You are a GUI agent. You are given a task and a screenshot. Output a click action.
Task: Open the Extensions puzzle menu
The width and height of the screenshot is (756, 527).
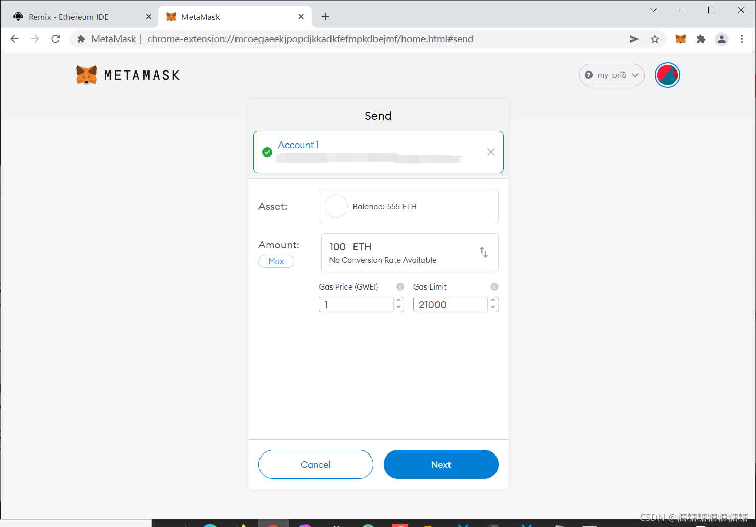coord(701,39)
